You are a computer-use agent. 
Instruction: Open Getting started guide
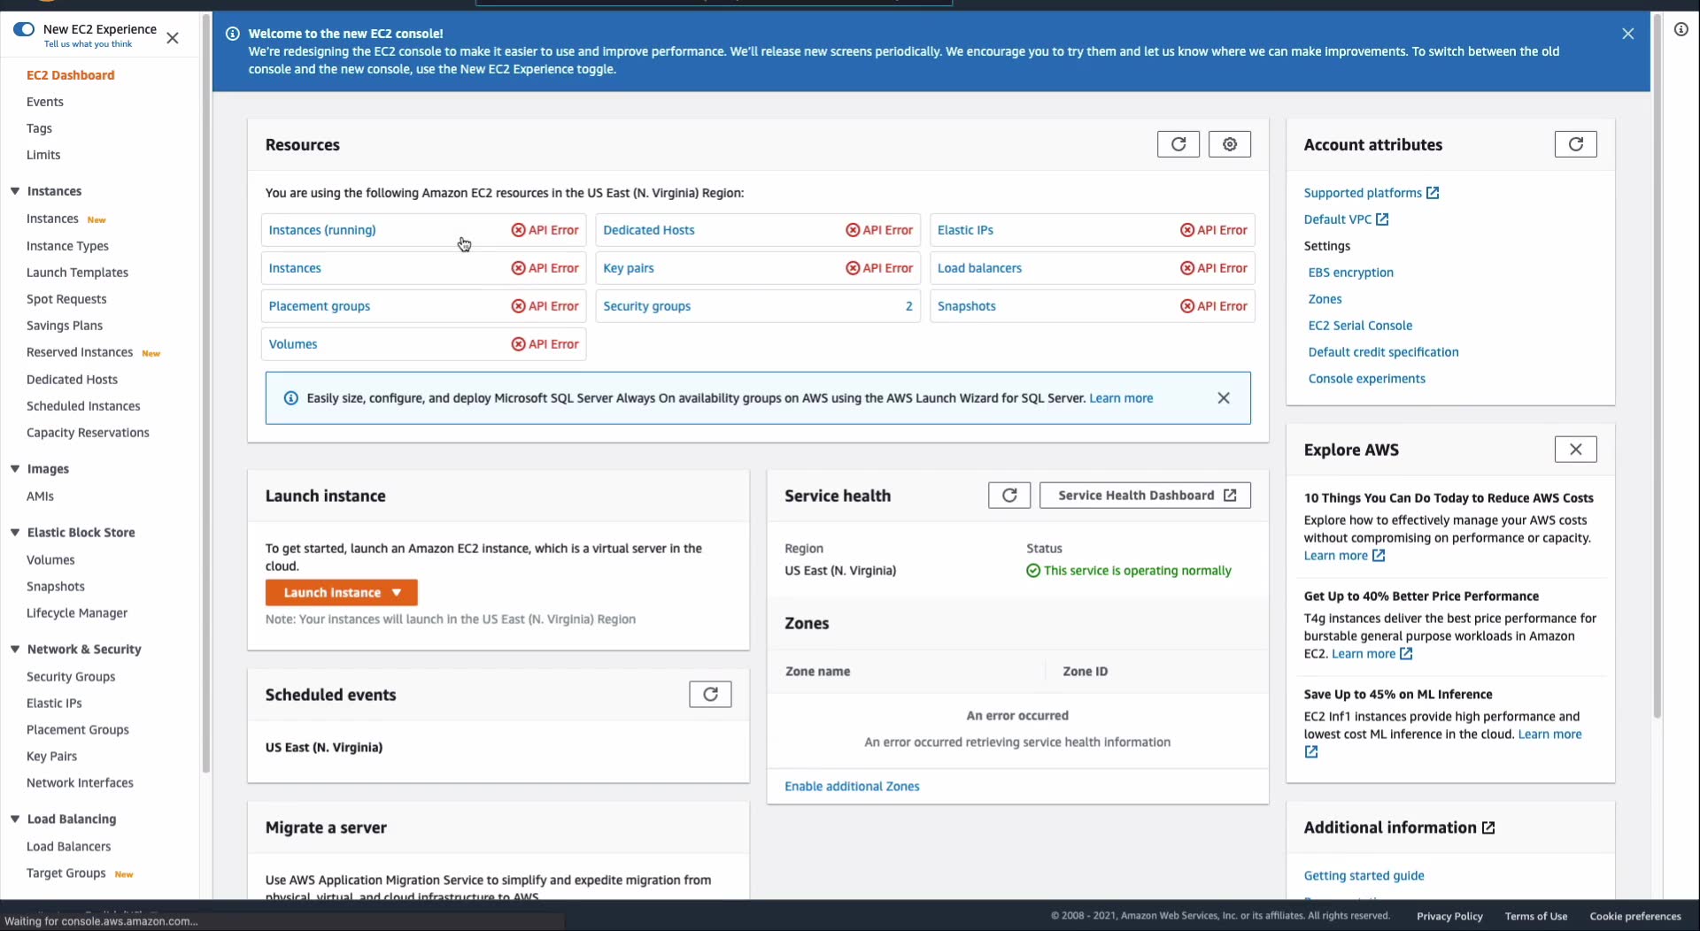[1364, 876]
